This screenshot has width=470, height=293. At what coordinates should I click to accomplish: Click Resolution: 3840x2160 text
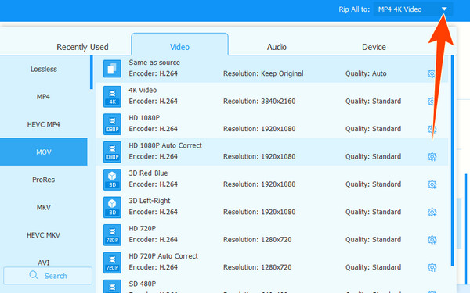point(259,102)
